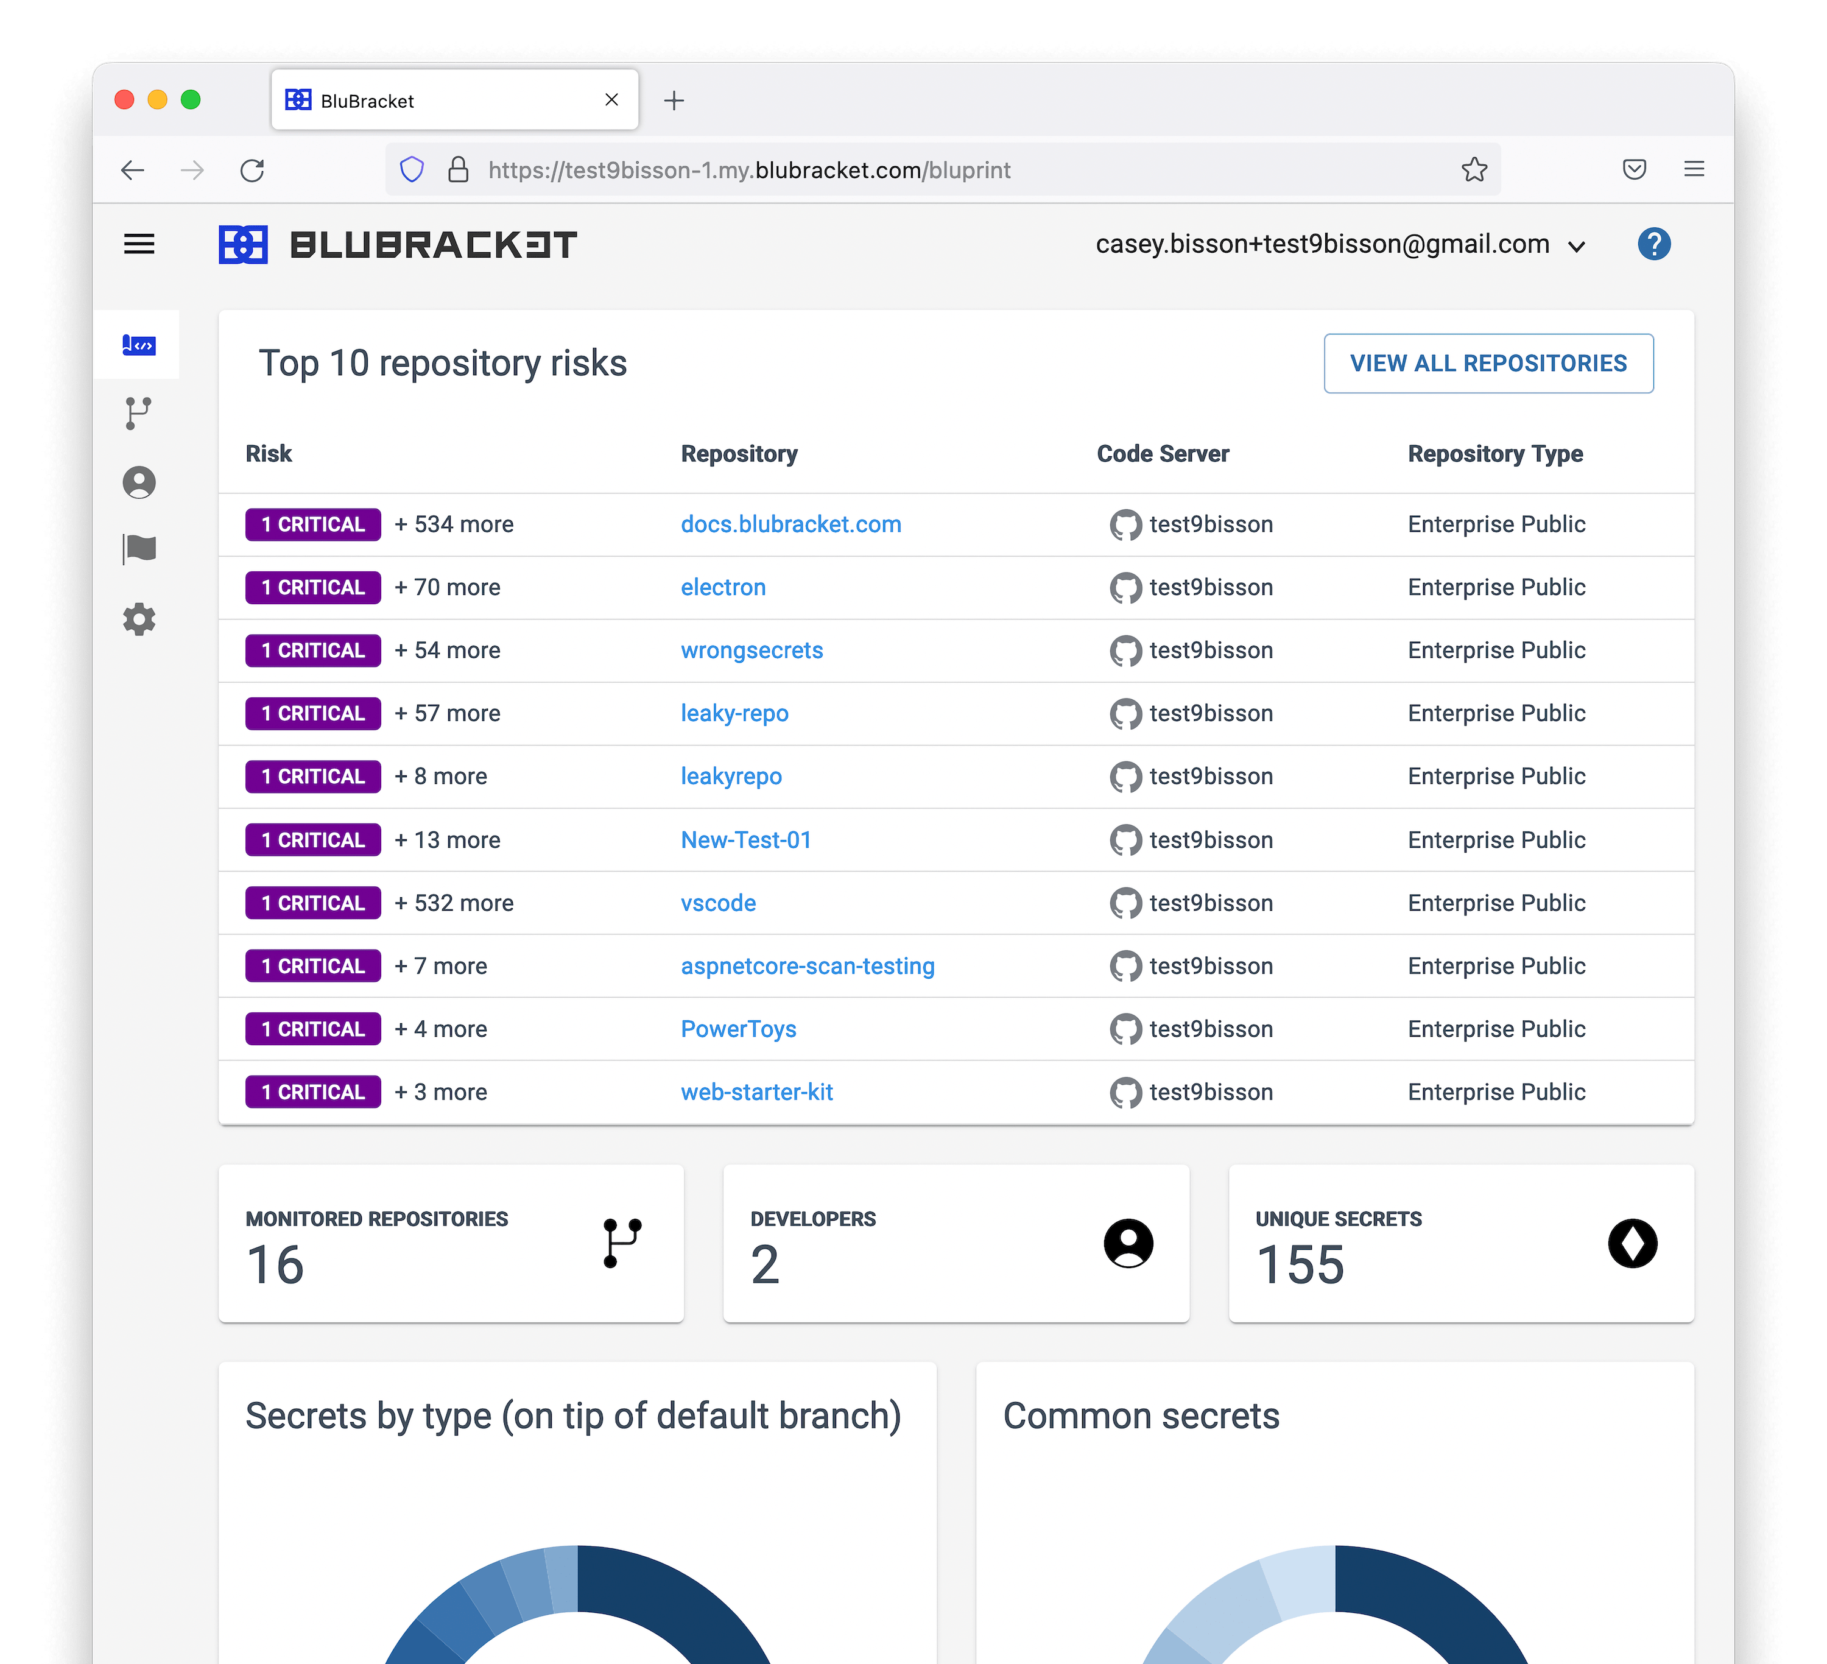Click the URL address bar
Screen dimensions: 1827x1664
pyautogui.click(x=943, y=169)
